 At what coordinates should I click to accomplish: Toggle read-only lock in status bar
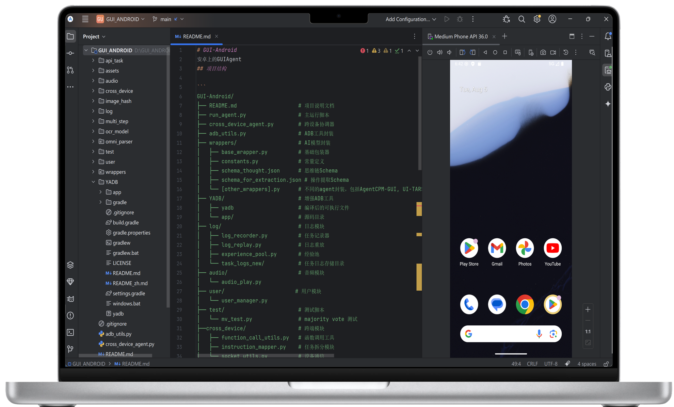click(x=606, y=364)
